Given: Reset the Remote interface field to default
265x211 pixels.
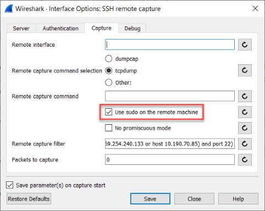Looking at the screenshot, I should 245,45.
